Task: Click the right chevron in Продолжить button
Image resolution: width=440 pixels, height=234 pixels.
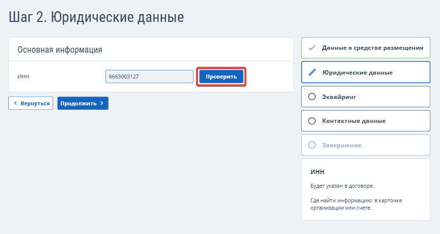Action: 102,103
